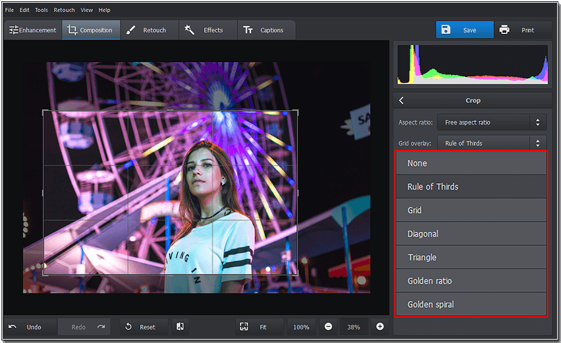Click the Save button
The width and height of the screenshot is (561, 343).
point(464,30)
